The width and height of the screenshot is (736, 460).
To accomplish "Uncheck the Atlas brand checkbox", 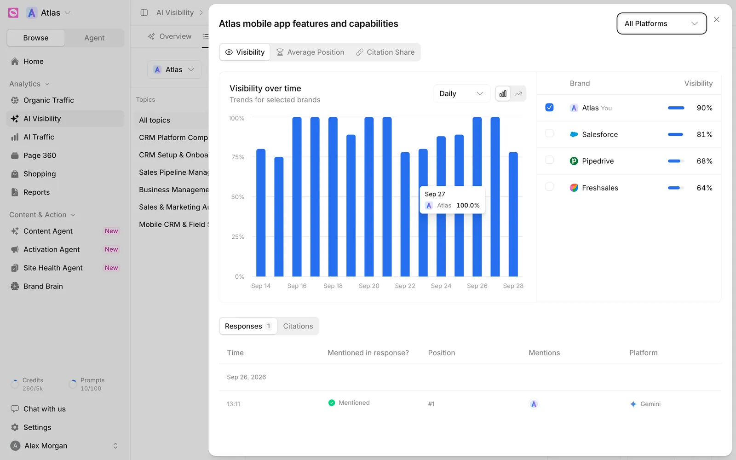I will (549, 107).
